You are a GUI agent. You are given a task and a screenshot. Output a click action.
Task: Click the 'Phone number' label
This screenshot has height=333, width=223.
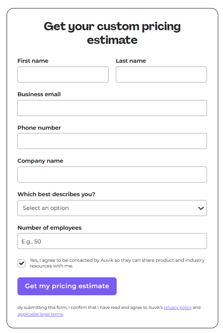[x=39, y=128]
